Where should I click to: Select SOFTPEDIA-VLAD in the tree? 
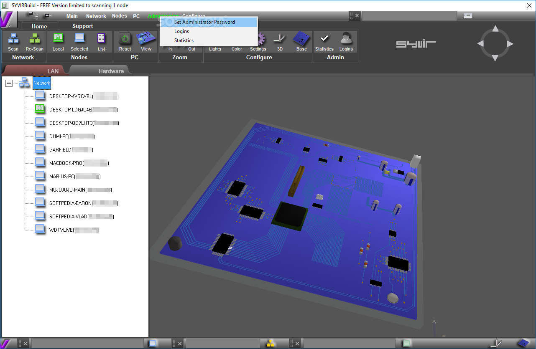point(82,217)
